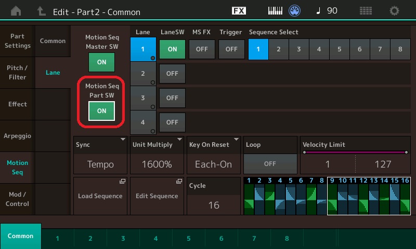Viewport: 416px width, 249px height.
Task: Switch to the Arpeggio tab
Action: (17, 136)
